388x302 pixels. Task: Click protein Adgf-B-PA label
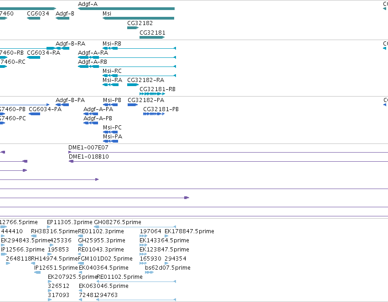coord(70,100)
